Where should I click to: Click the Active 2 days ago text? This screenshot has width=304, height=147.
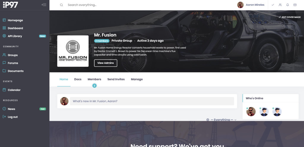click(151, 41)
